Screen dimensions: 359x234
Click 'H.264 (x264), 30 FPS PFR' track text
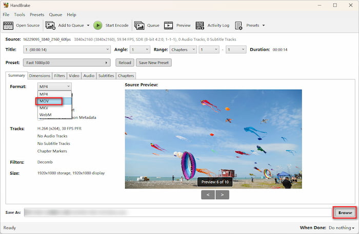click(59, 129)
